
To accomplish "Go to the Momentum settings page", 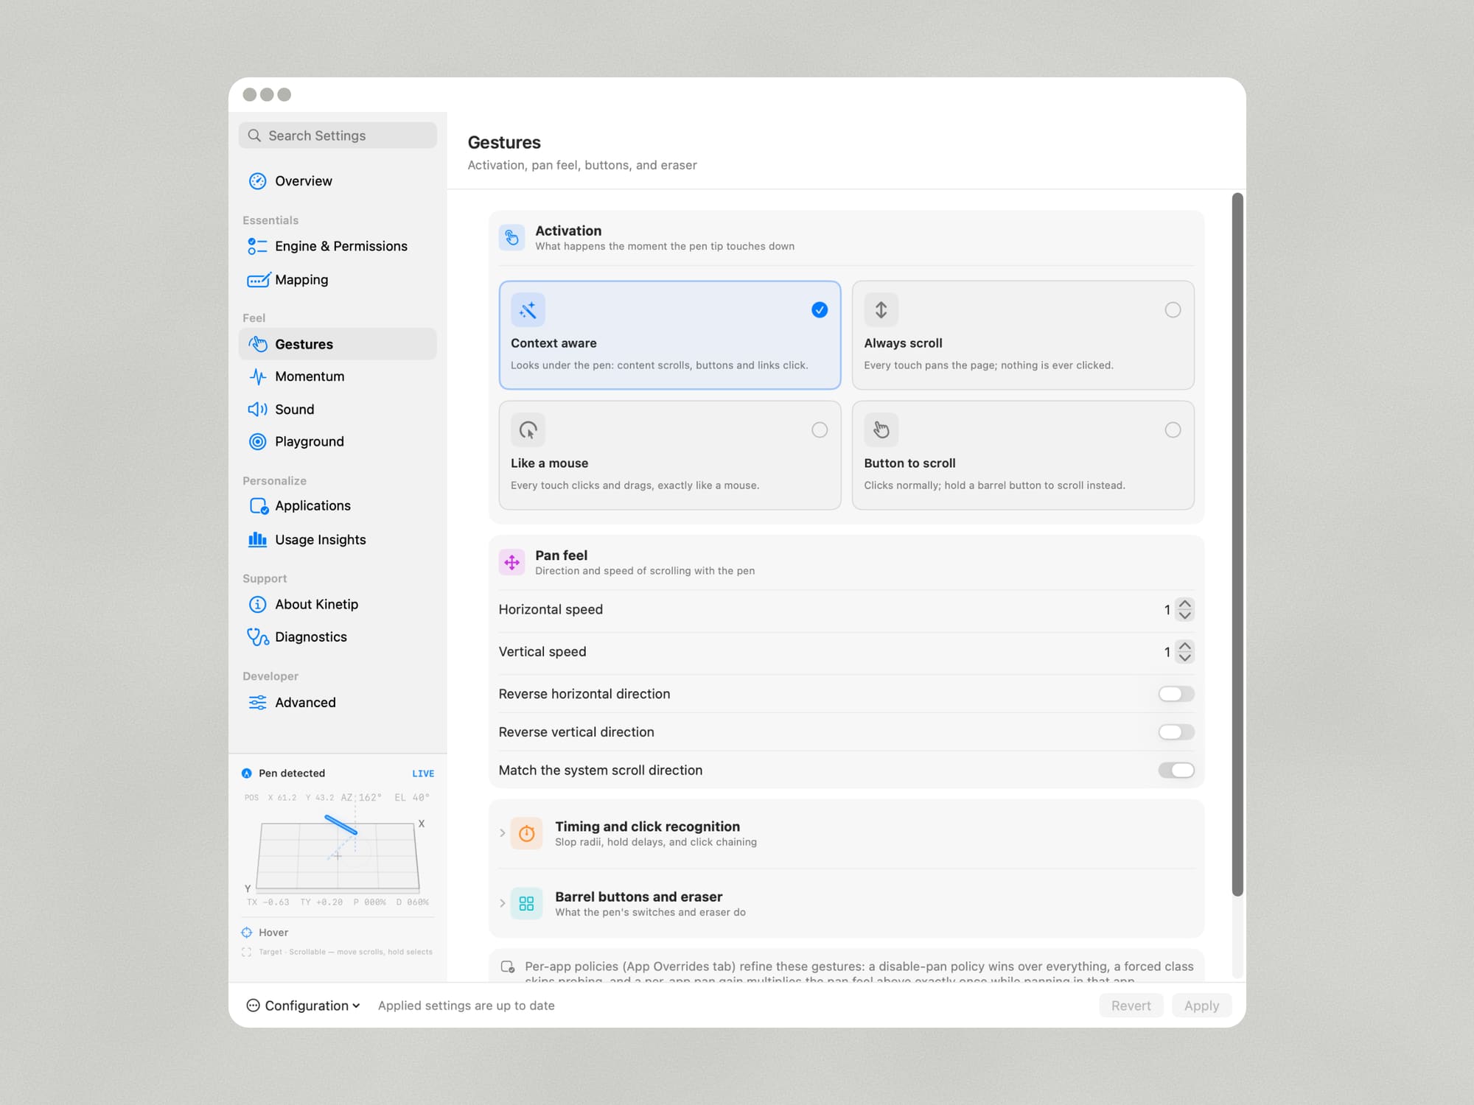I will pos(338,376).
